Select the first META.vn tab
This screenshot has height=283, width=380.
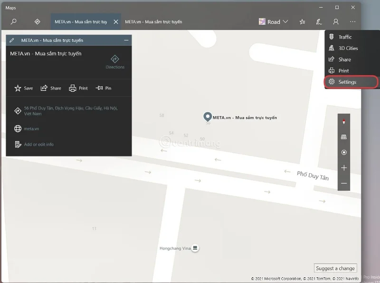tap(81, 22)
